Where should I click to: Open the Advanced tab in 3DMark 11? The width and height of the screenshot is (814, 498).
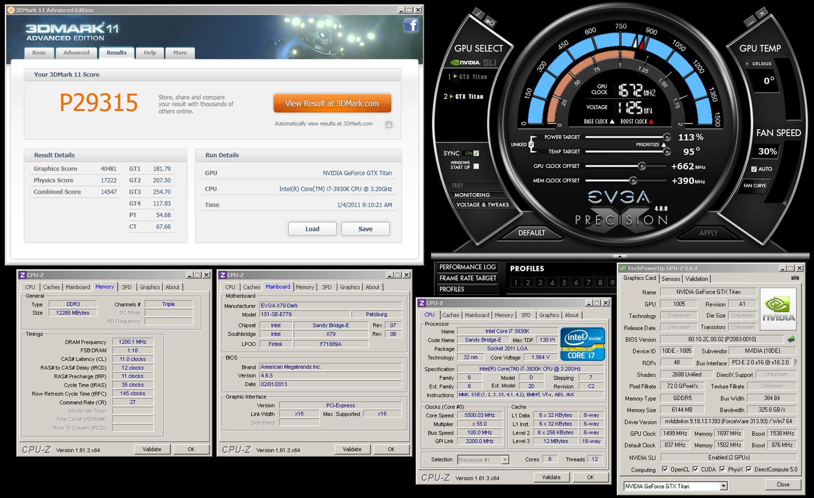tap(76, 53)
